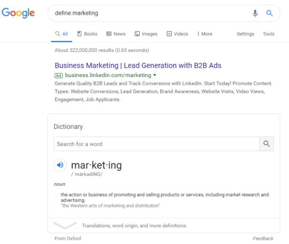Image resolution: width=289 pixels, height=244 pixels.
Task: Click the Feedback link below the dictionary
Action: [263, 238]
